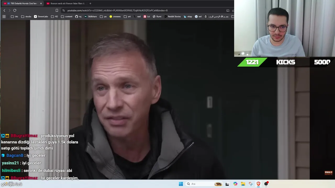Click the Brave browser taskbar icon
335x188 pixels.
coord(258,184)
